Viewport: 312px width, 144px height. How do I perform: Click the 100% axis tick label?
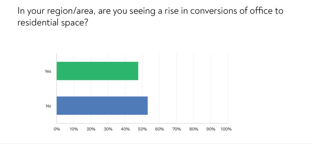[x=226, y=129]
